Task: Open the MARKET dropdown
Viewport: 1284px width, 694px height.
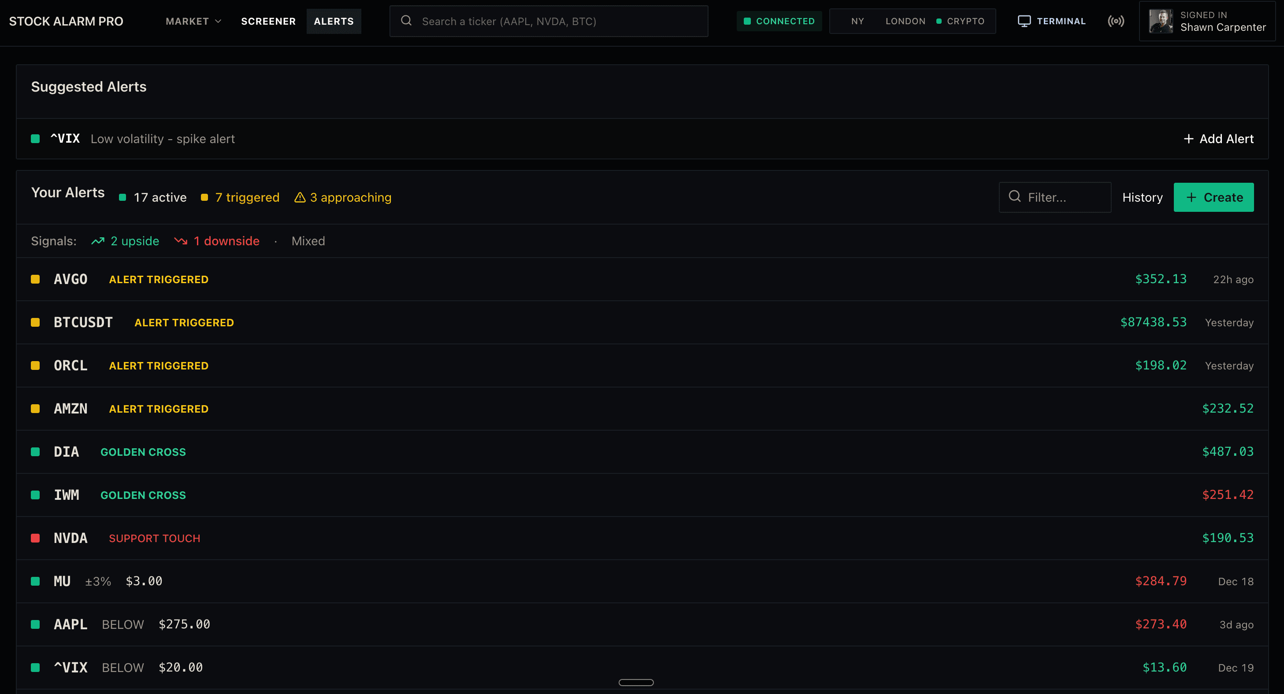Action: (x=193, y=21)
